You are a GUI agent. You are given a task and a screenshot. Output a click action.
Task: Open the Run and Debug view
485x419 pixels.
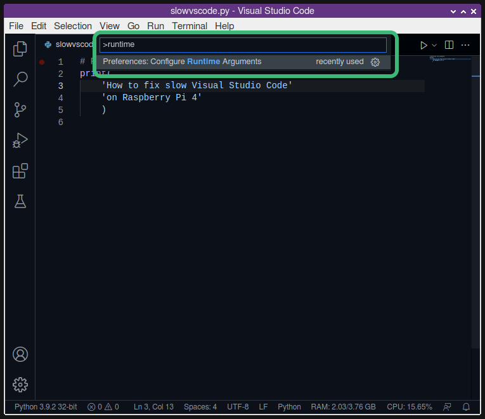(20, 140)
